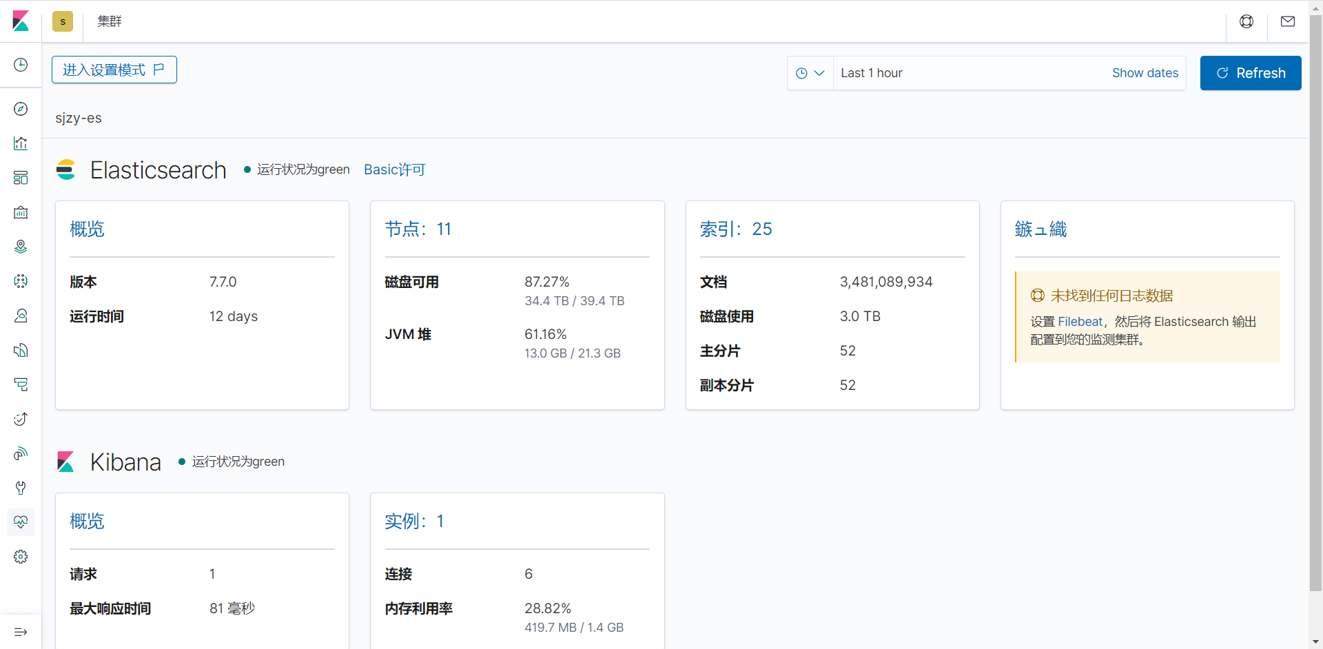Open the newsfeed envelope icon

point(1288,21)
